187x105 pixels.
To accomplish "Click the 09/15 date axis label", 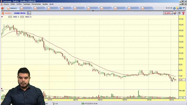I will click(100, 100).
